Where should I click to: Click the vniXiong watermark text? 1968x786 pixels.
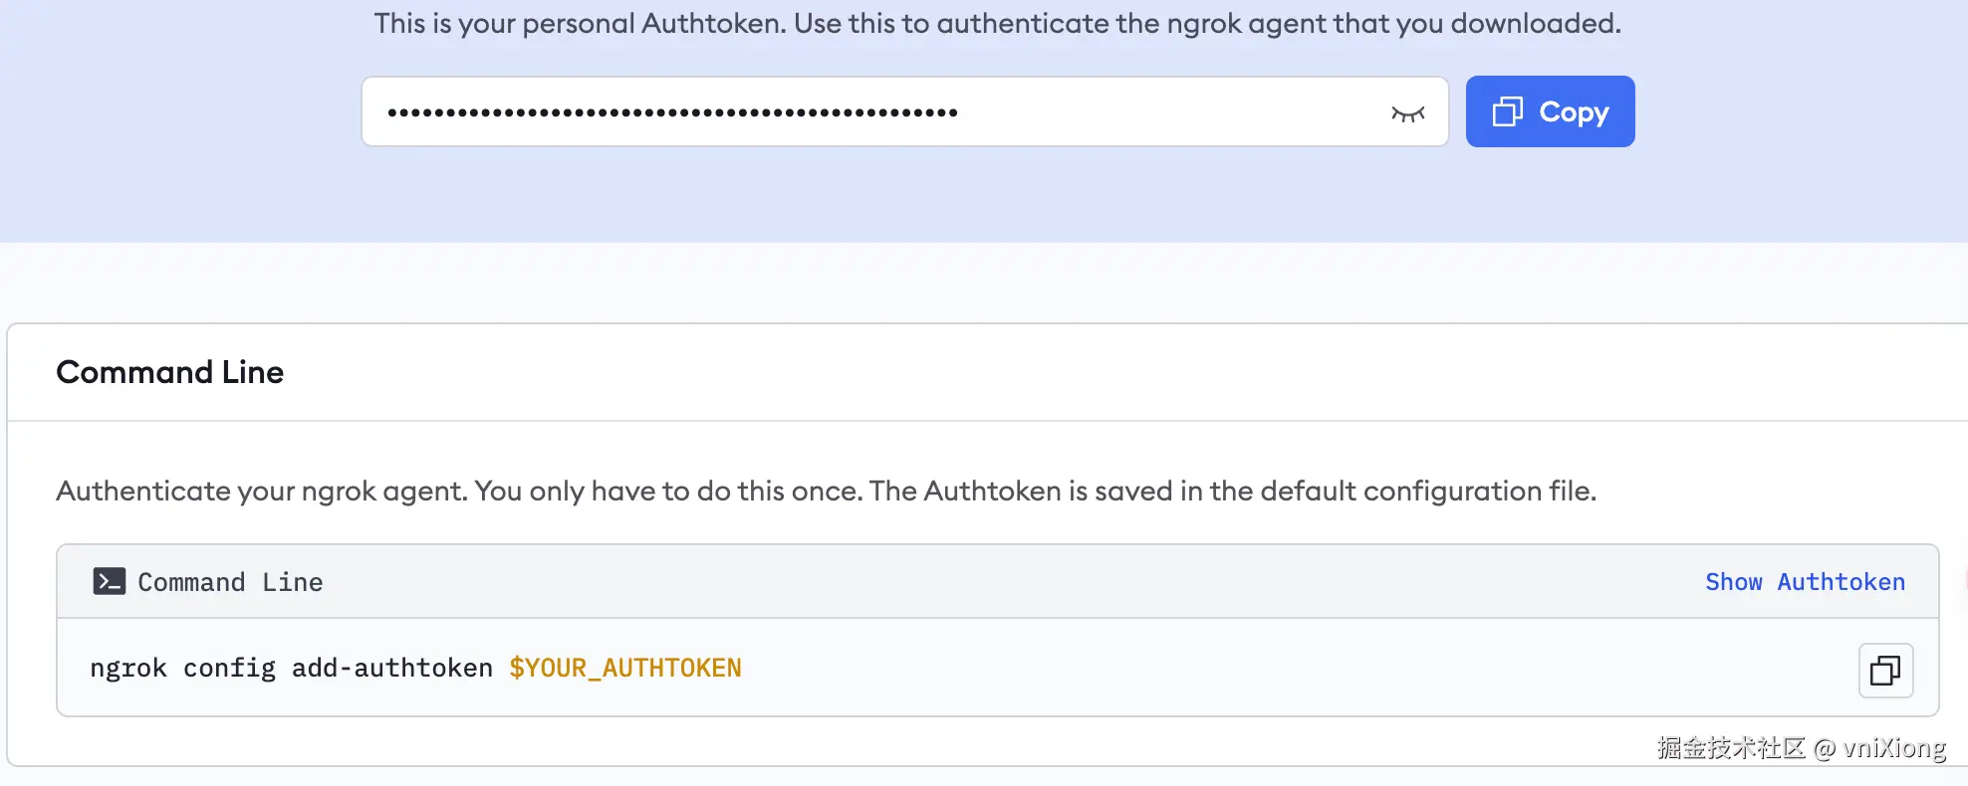click(1893, 748)
